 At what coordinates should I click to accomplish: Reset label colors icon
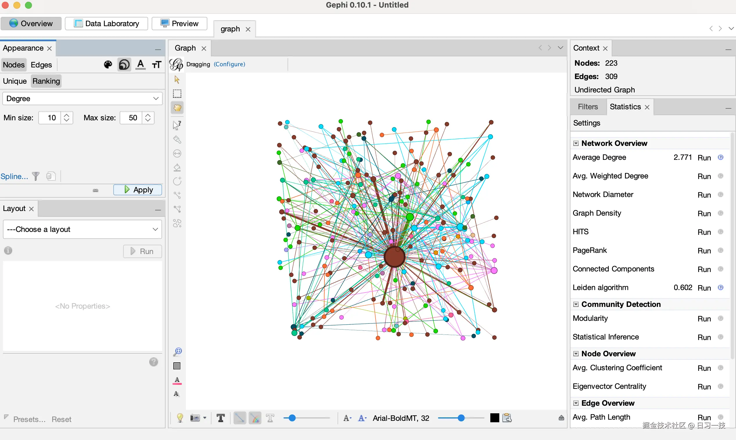pyautogui.click(x=177, y=380)
